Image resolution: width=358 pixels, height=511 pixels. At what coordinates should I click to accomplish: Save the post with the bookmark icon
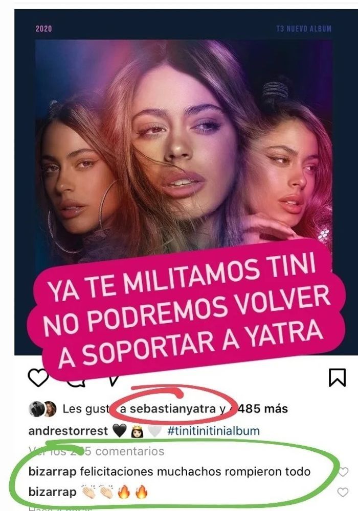(x=337, y=378)
